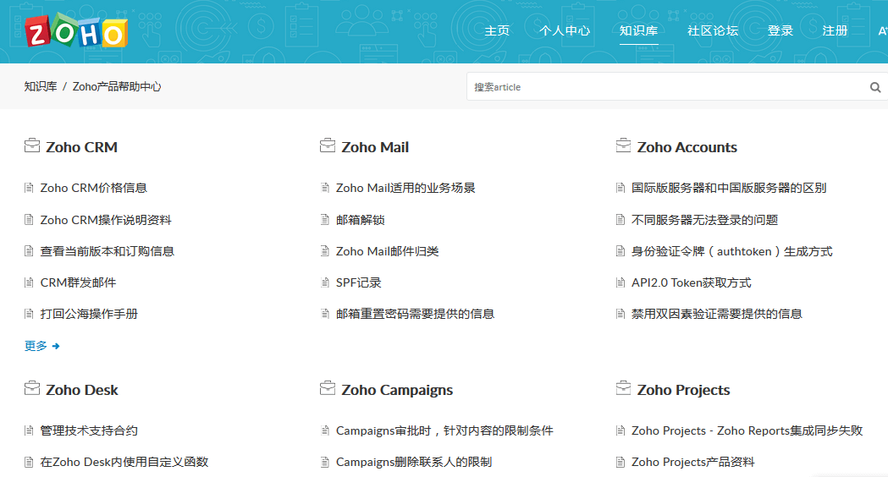Open the 登录 page

click(780, 31)
